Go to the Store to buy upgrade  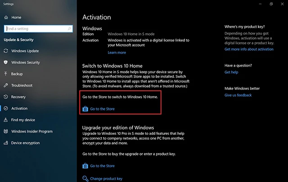(x=102, y=166)
